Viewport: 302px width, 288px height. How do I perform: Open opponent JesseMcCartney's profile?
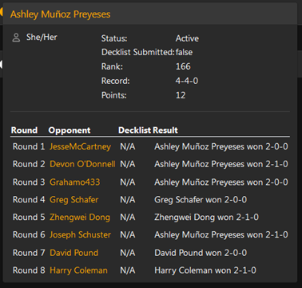pos(80,146)
